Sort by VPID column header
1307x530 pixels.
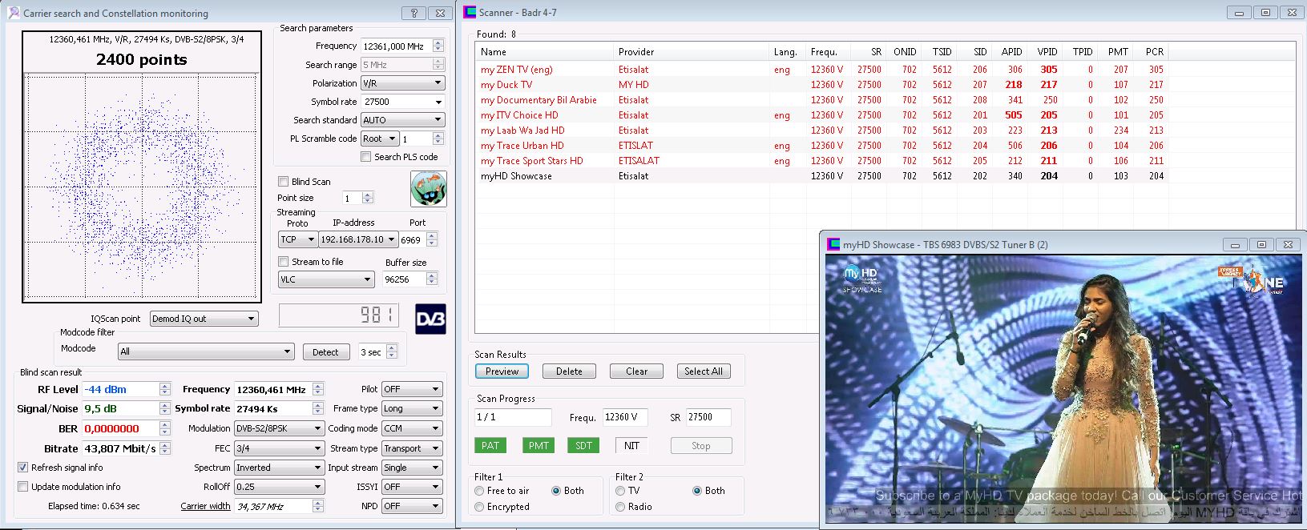[1044, 52]
